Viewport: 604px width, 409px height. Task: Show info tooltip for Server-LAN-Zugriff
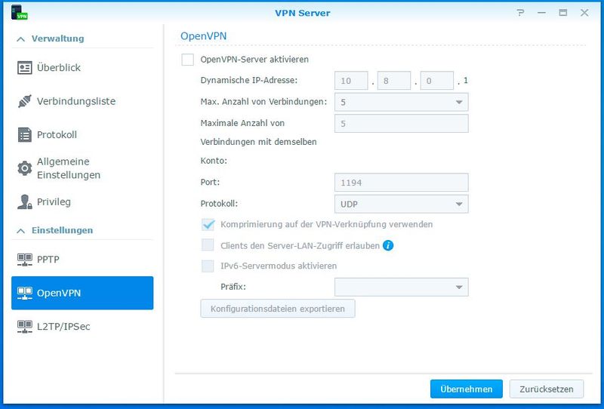click(388, 245)
